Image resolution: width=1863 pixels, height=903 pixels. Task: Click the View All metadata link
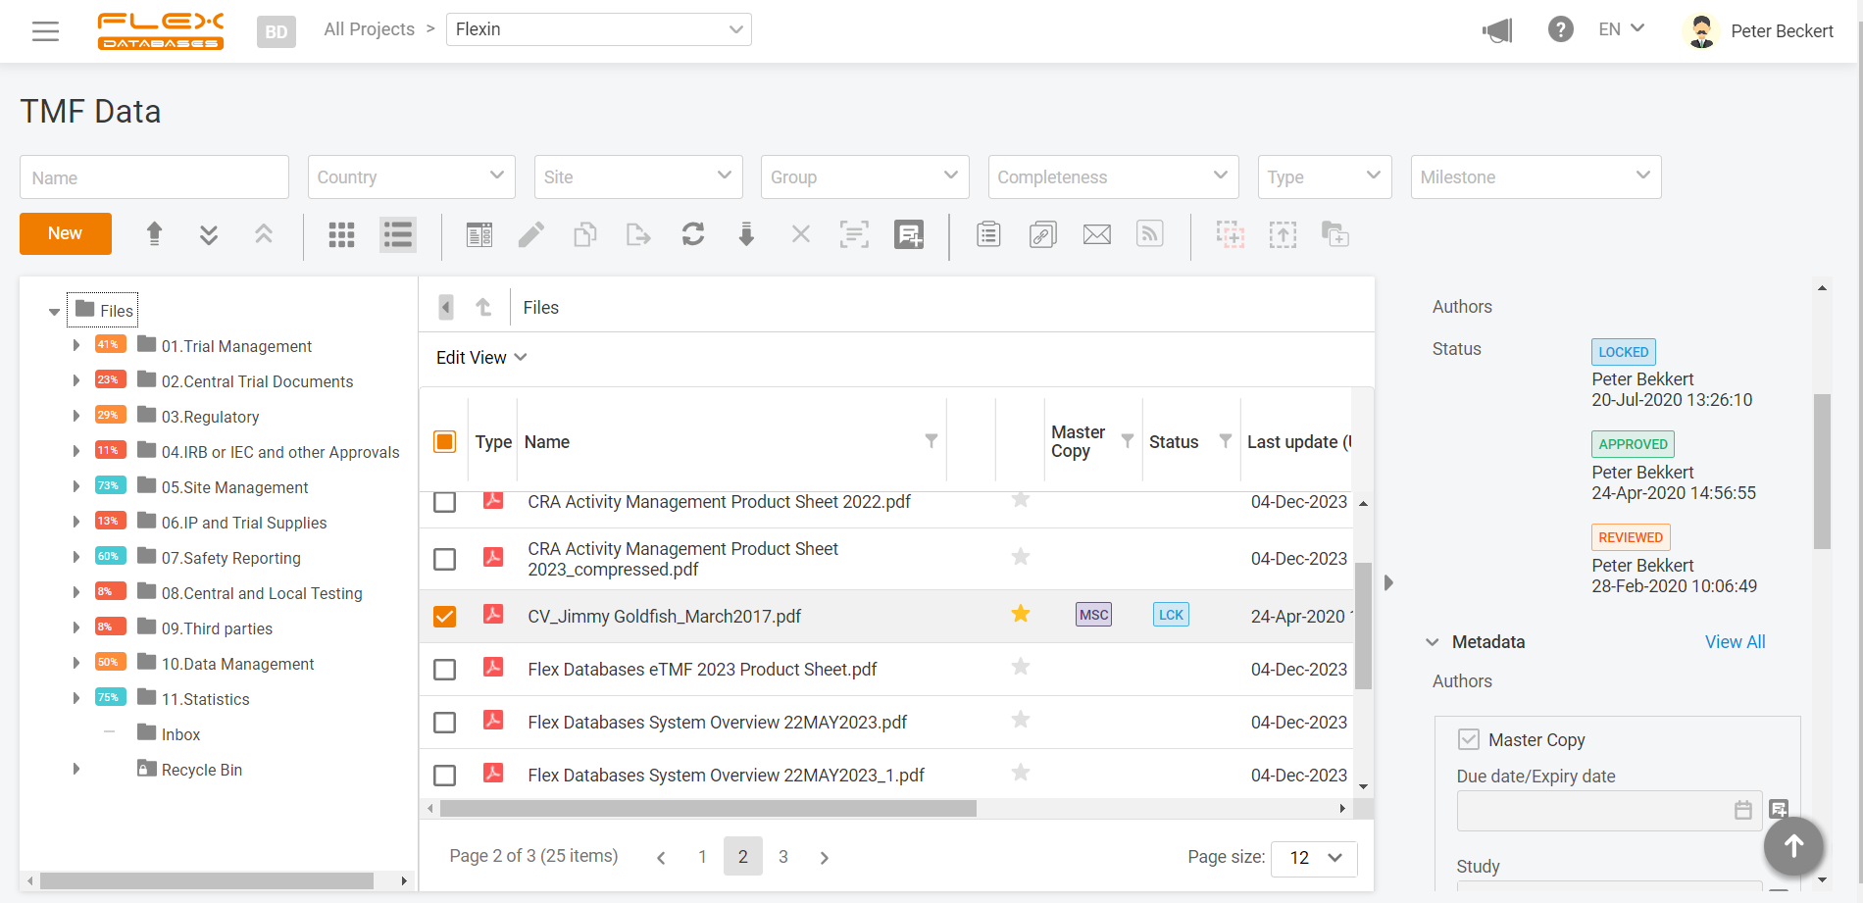coord(1735,641)
